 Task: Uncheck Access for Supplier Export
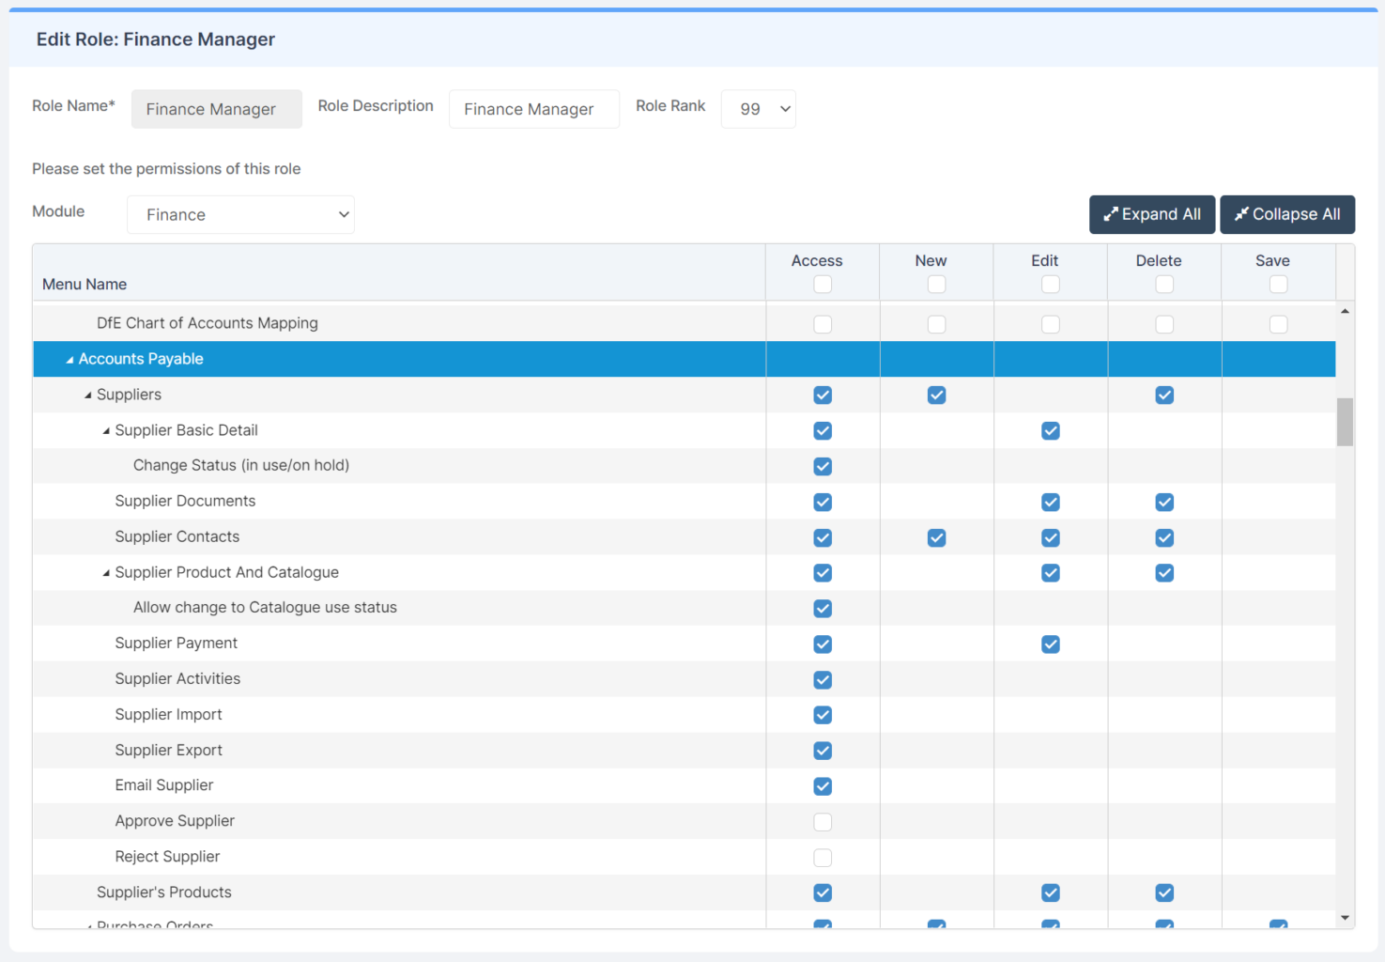[x=823, y=750]
